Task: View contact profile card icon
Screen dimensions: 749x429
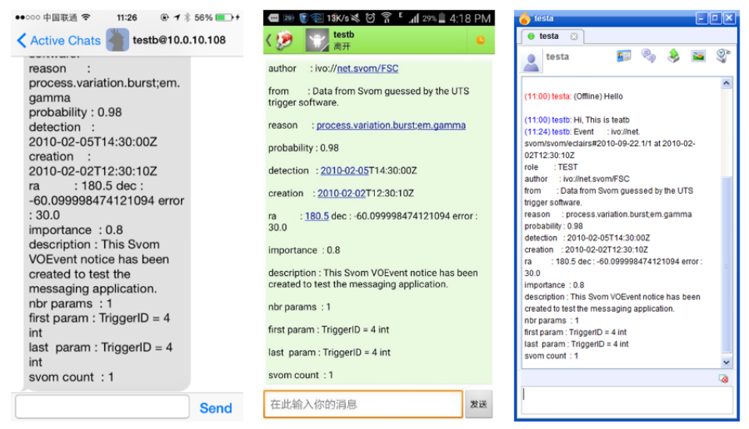Action: pyautogui.click(x=623, y=56)
